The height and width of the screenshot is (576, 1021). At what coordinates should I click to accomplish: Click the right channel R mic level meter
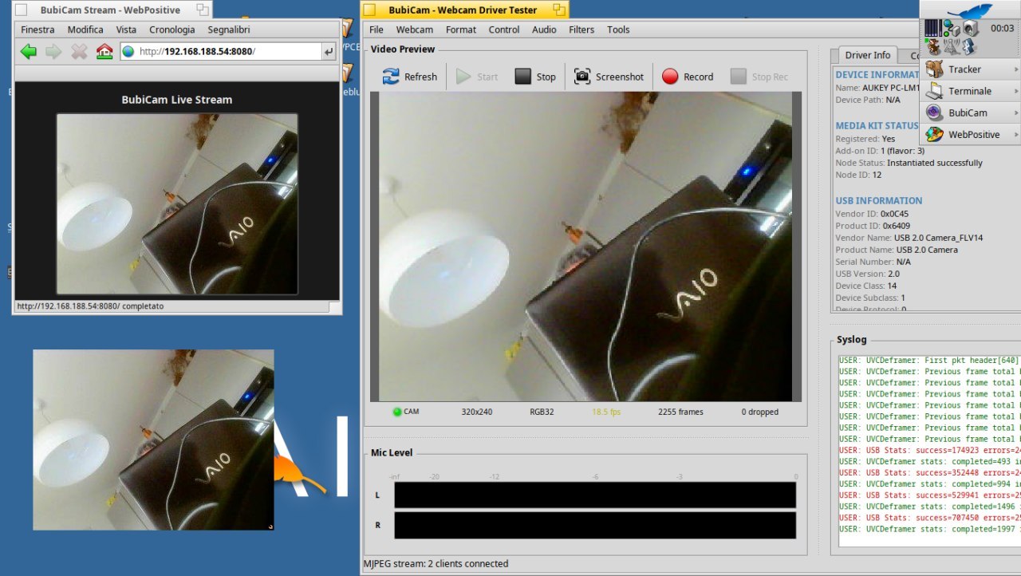coord(595,525)
